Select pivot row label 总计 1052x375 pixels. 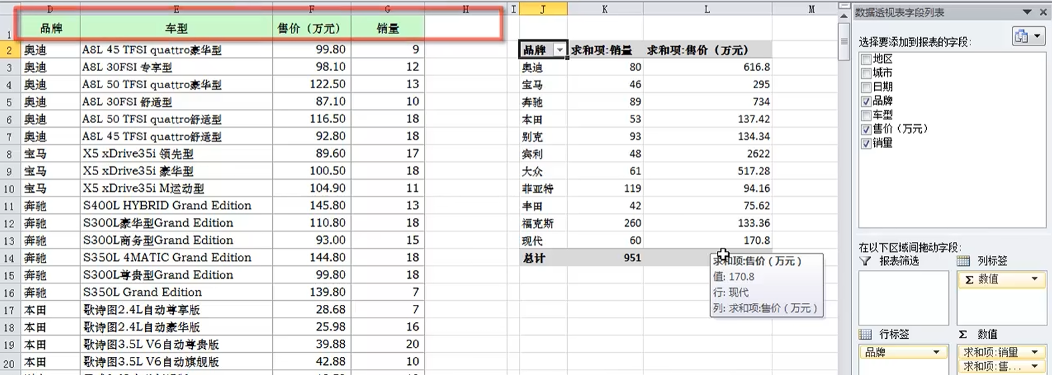[x=543, y=259]
